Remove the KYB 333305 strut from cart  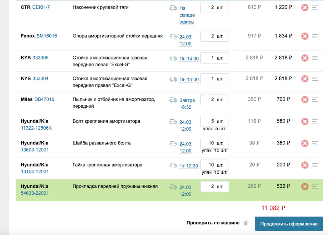click(x=305, y=58)
